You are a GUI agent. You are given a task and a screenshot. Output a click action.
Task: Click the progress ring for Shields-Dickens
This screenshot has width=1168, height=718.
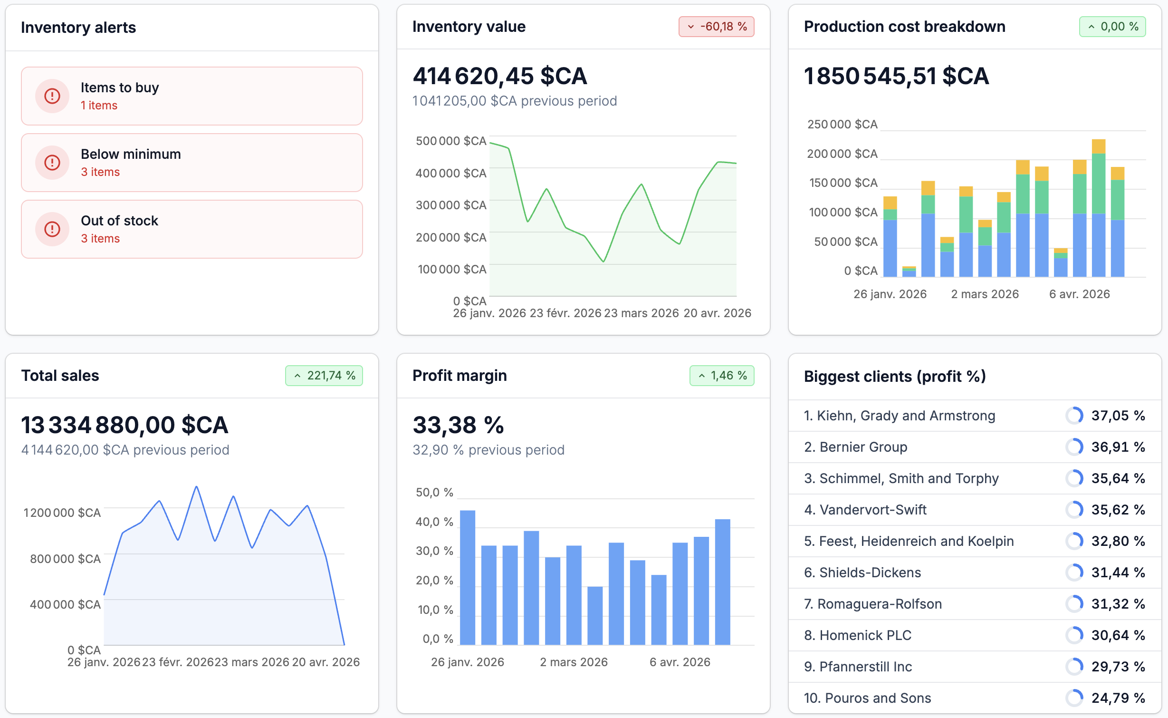[x=1074, y=572]
